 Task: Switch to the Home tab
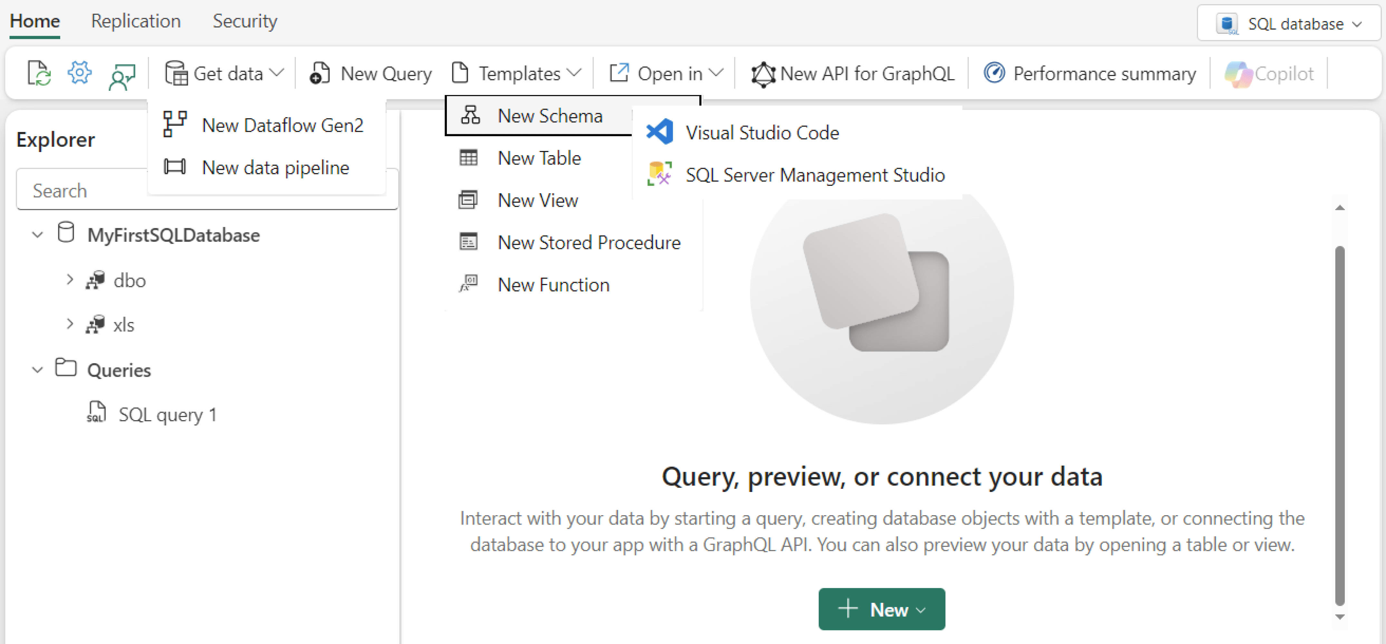[x=35, y=22]
